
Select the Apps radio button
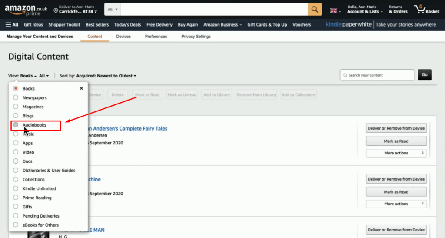[16, 143]
